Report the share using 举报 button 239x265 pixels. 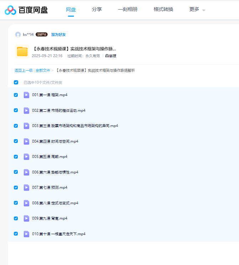point(111,56)
